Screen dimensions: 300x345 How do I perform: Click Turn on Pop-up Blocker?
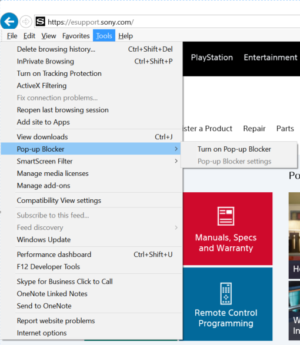click(x=239, y=149)
